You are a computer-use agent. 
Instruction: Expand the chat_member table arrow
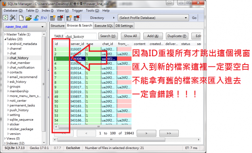pos(8,63)
